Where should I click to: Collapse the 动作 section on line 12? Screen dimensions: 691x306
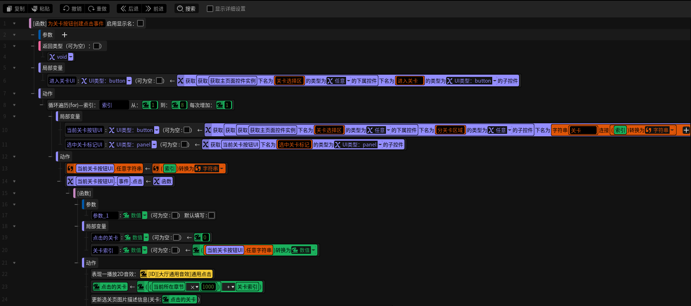point(14,157)
